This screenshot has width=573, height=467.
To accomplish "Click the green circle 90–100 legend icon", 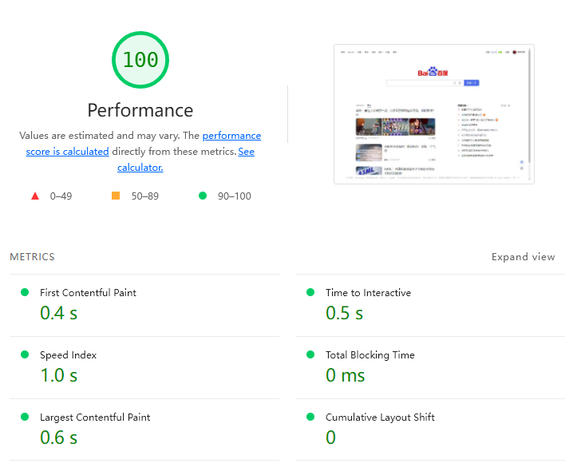I will [203, 196].
